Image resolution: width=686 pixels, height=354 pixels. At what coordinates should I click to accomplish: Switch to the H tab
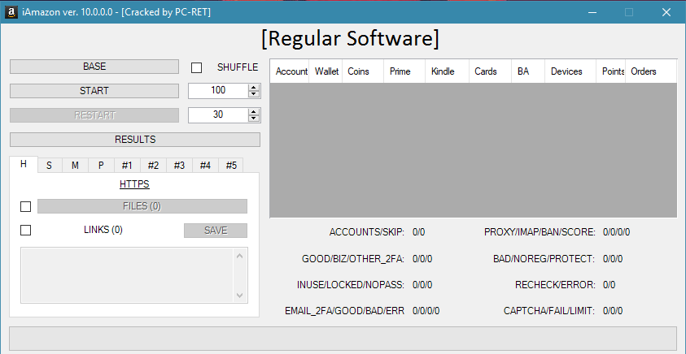click(x=24, y=164)
